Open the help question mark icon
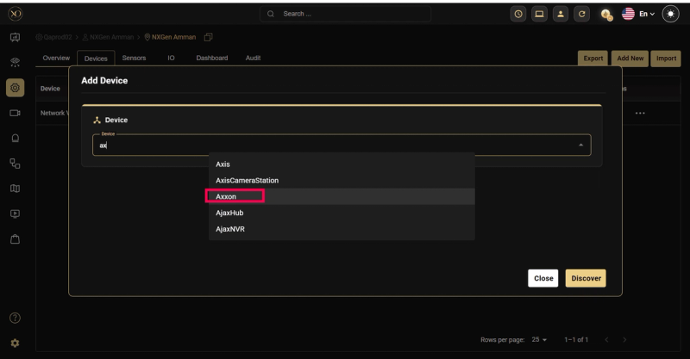Viewport: 690px width, 359px height. [15, 318]
